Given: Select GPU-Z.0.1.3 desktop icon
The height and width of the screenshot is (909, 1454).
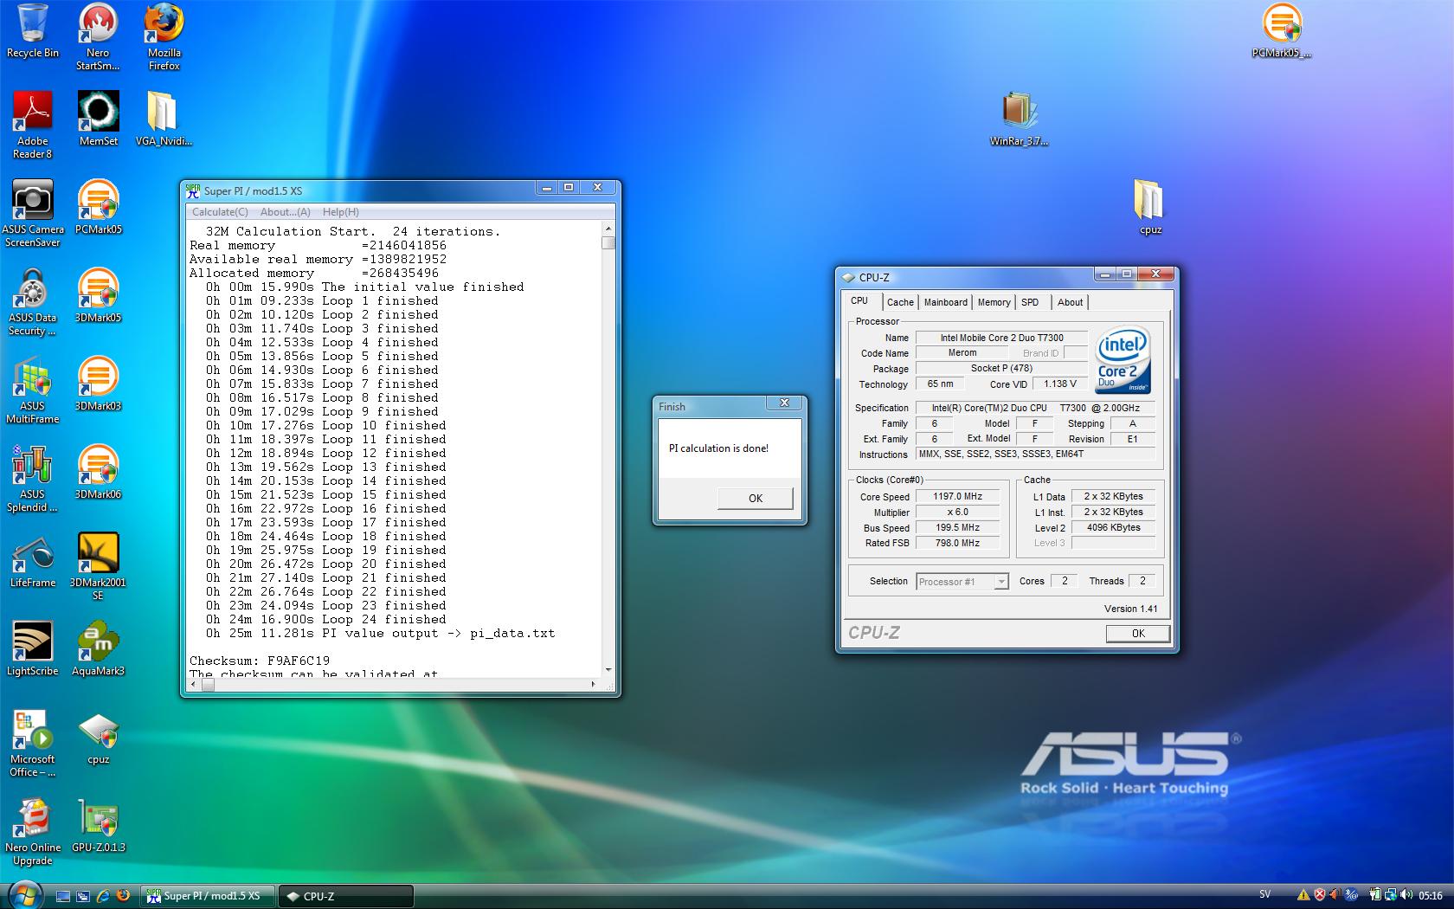Looking at the screenshot, I should click(98, 825).
